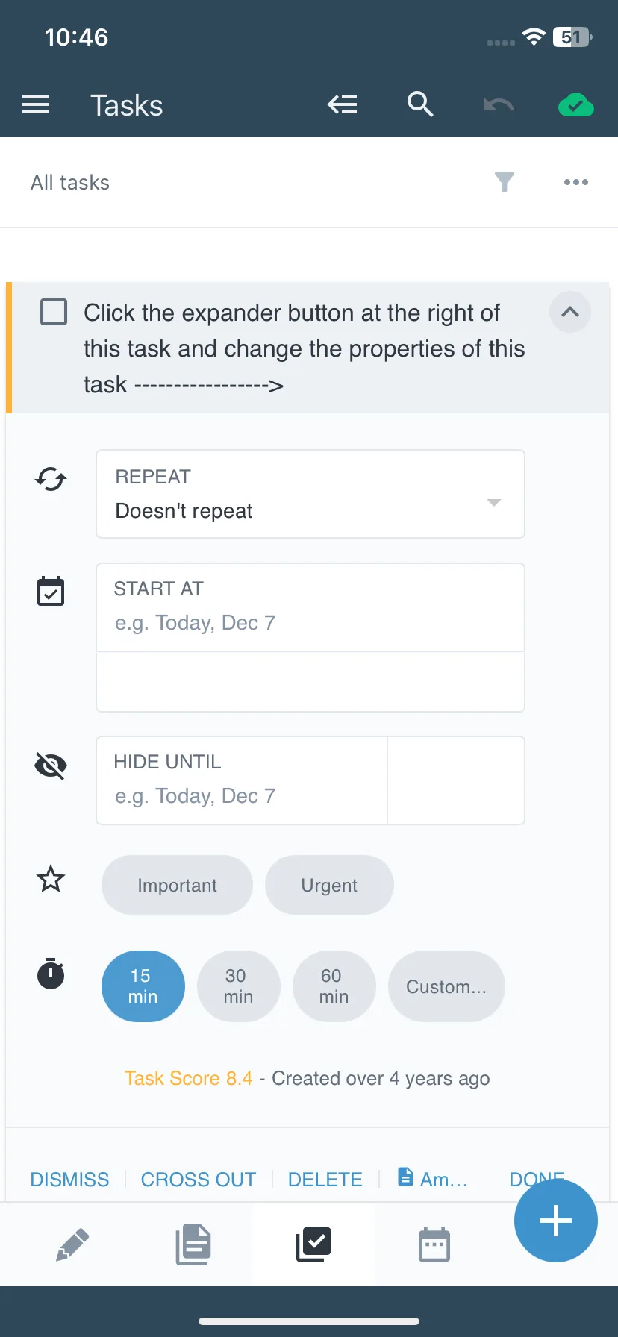Tap the outdent list icon in header
Viewport: 618px width, 1337px height.
[343, 105]
